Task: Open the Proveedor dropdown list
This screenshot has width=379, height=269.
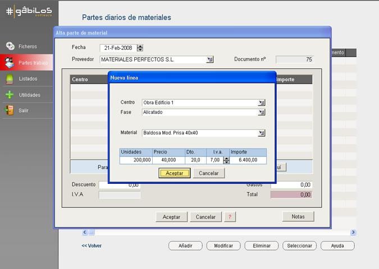Action: [x=210, y=59]
